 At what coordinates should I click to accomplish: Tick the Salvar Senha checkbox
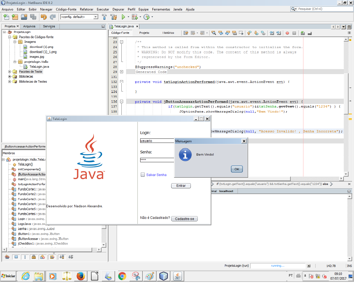[143, 175]
